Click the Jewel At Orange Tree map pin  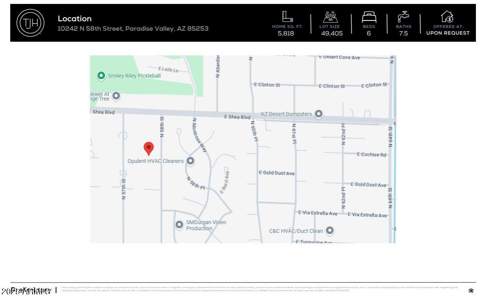tap(116, 96)
